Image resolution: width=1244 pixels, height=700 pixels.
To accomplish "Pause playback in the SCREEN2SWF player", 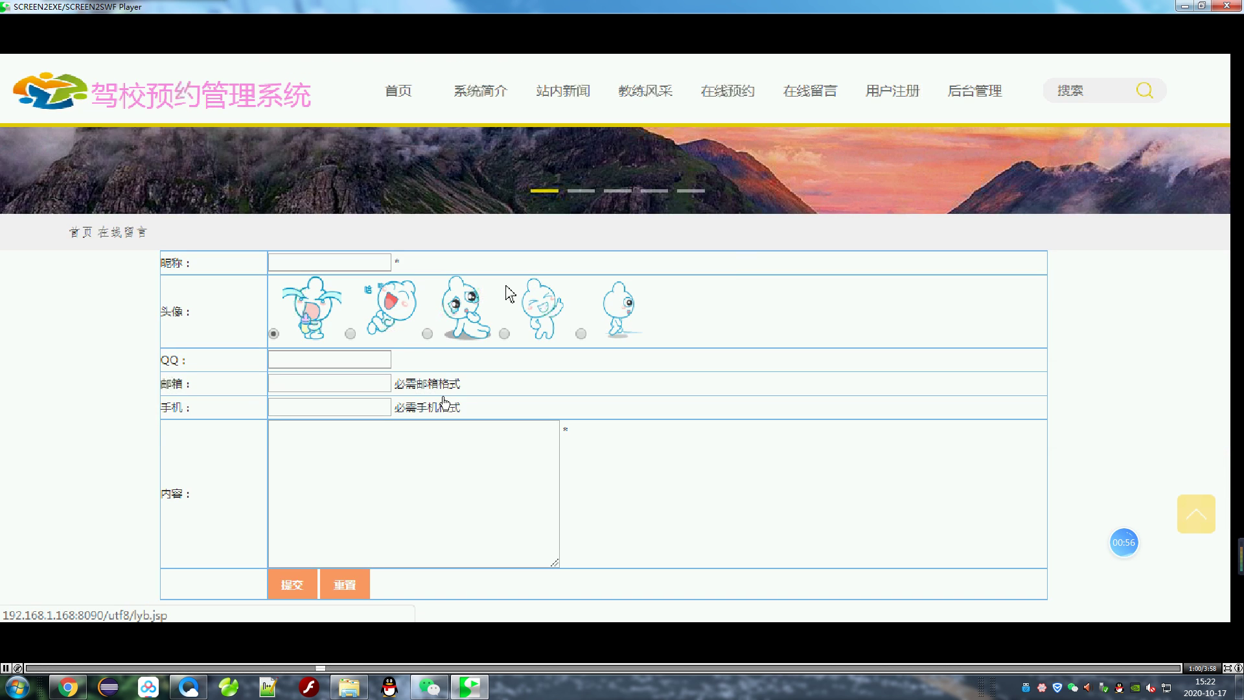I will 6,668.
